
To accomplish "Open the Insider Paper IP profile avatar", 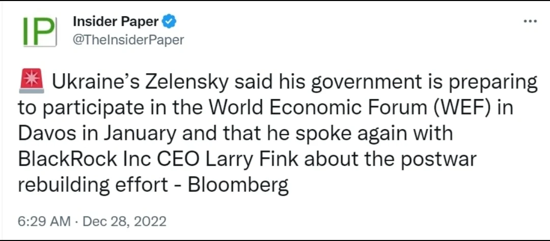I will click(x=38, y=31).
